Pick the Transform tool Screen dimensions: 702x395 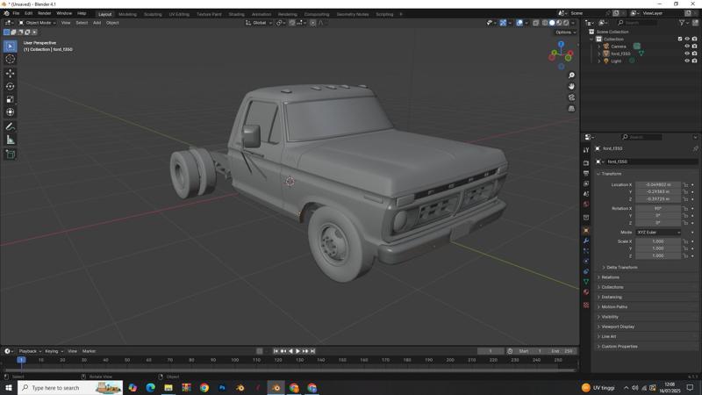(x=10, y=112)
